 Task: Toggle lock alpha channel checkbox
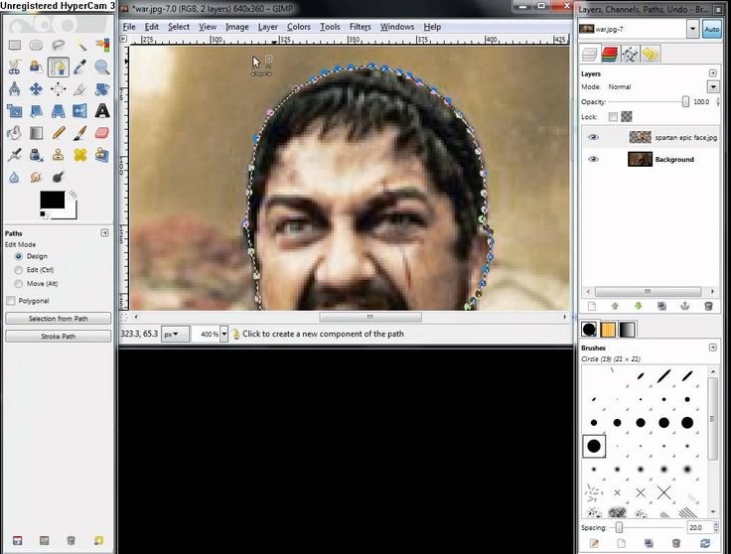click(x=627, y=116)
